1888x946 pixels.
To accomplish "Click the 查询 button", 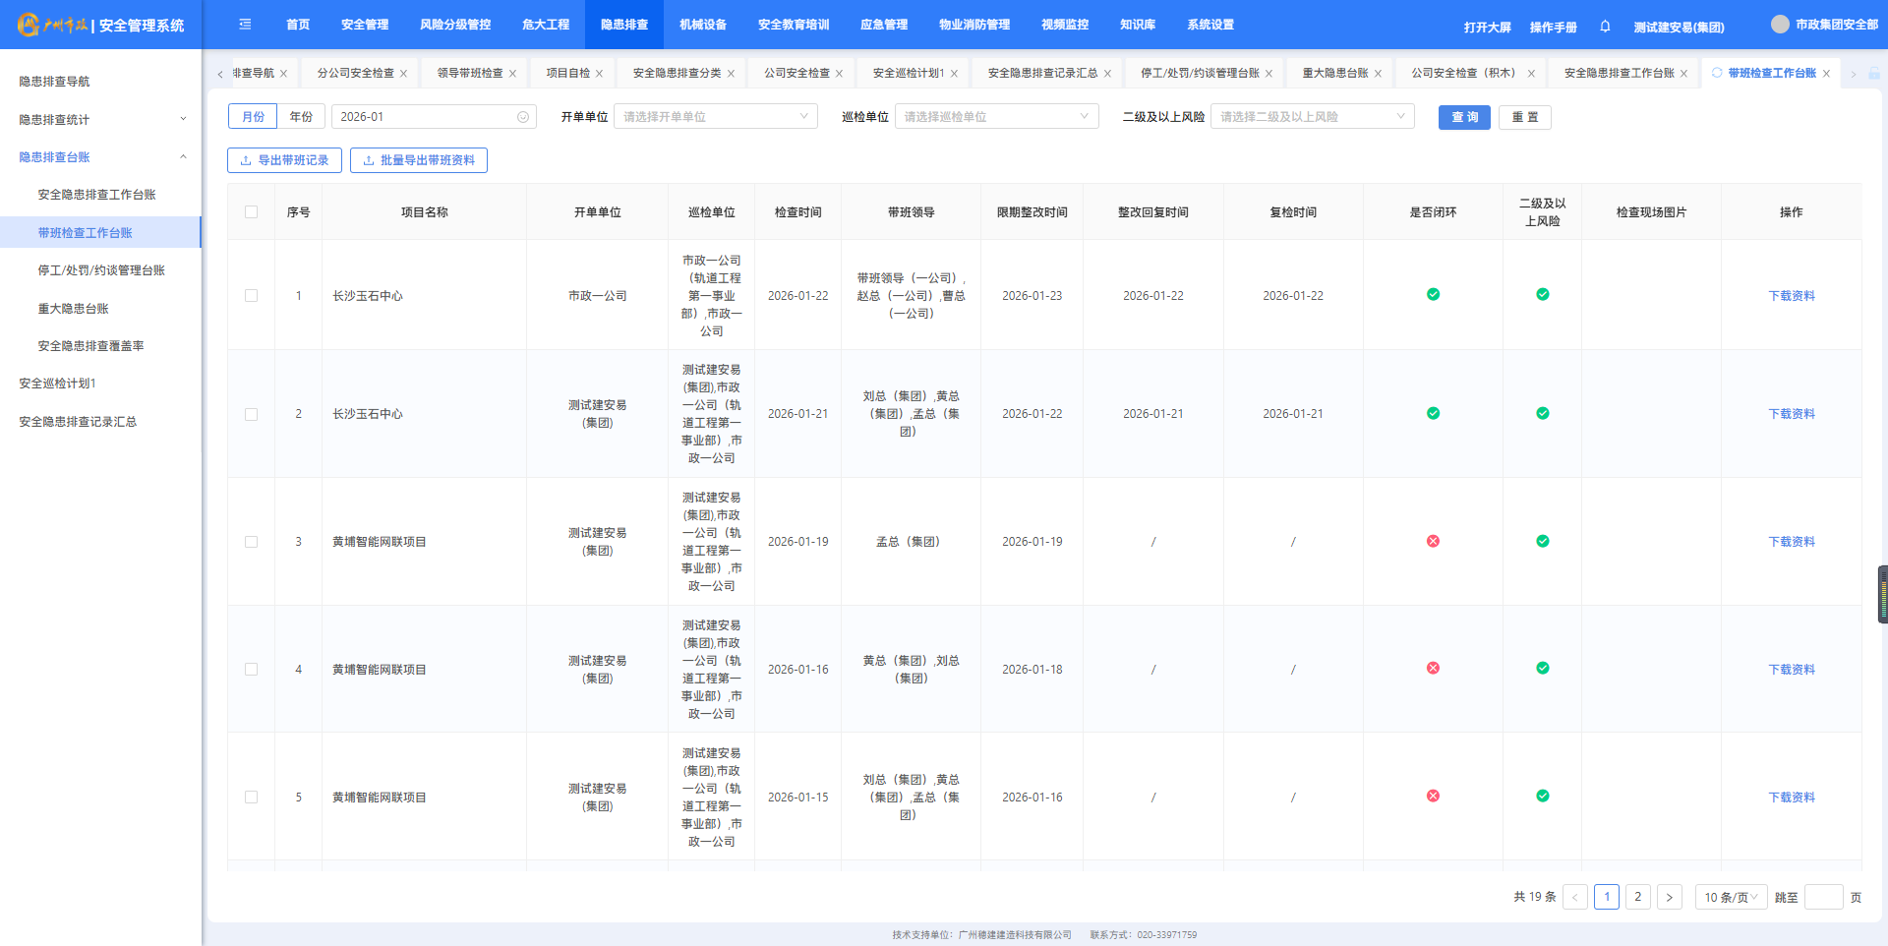I will coord(1464,117).
